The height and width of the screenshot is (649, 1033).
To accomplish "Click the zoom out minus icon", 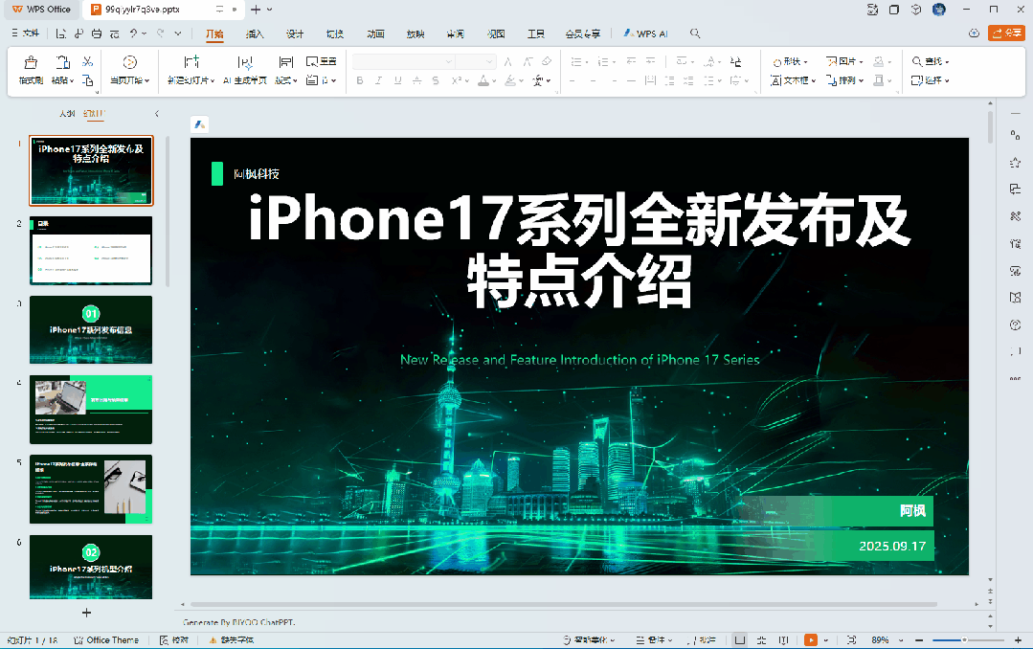I will [919, 639].
